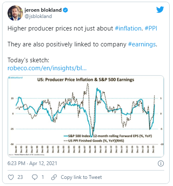173x186 pixels.
Task: Enlarge the Producer Price Inflation chart image
Action: (86, 116)
